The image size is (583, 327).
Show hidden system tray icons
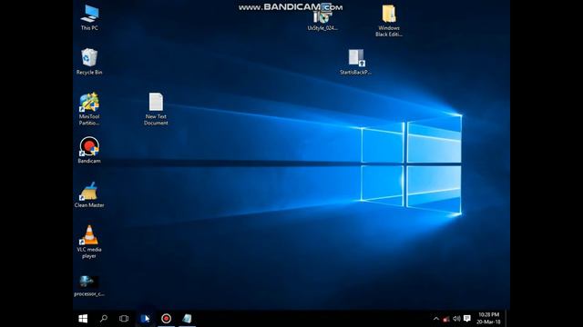[436, 319]
